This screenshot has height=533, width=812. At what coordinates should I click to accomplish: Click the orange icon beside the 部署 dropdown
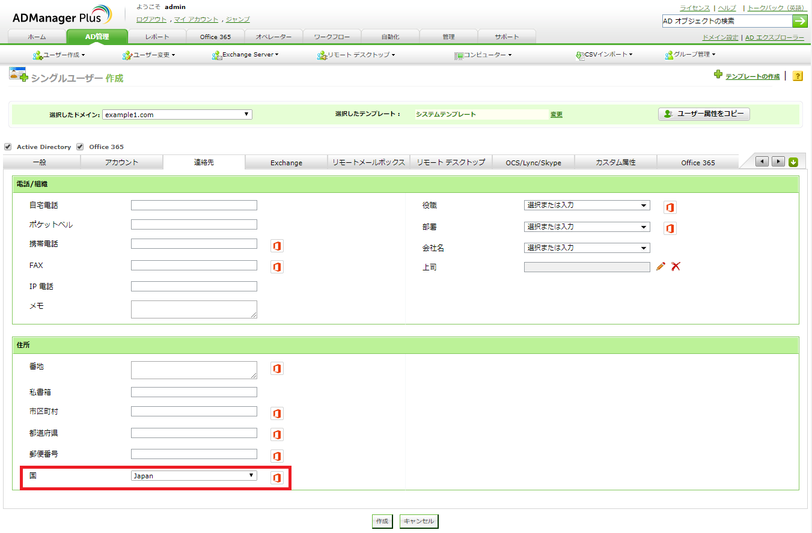click(x=670, y=228)
